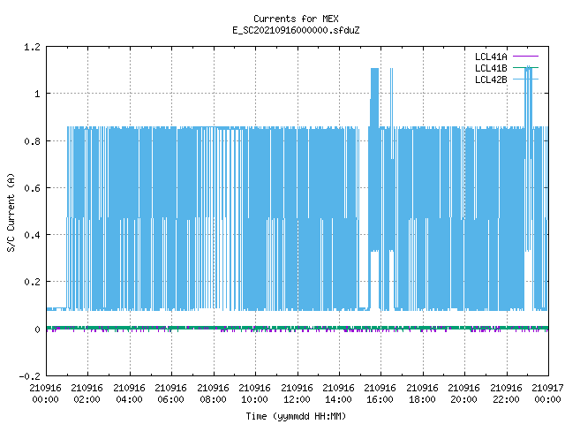The height and width of the screenshot is (424, 565).
Task: Click the x-axis tick '210916 00:00'
Action: pyautogui.click(x=45, y=394)
